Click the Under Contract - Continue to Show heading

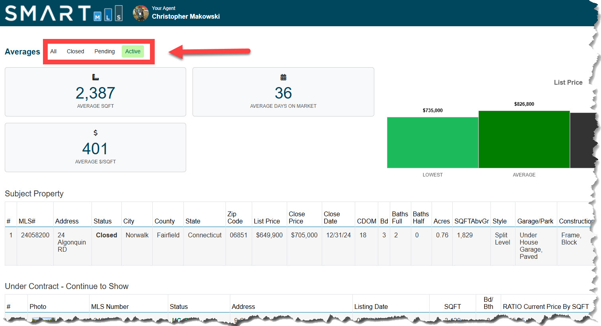66,286
